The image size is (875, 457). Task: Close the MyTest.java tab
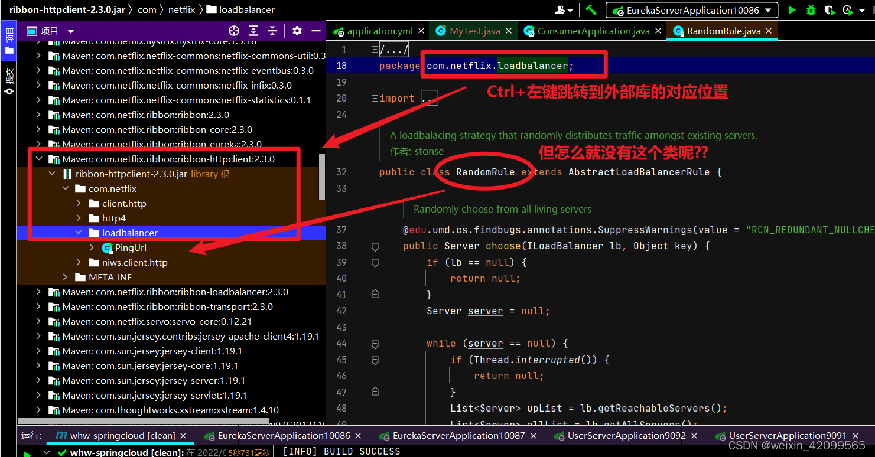508,31
